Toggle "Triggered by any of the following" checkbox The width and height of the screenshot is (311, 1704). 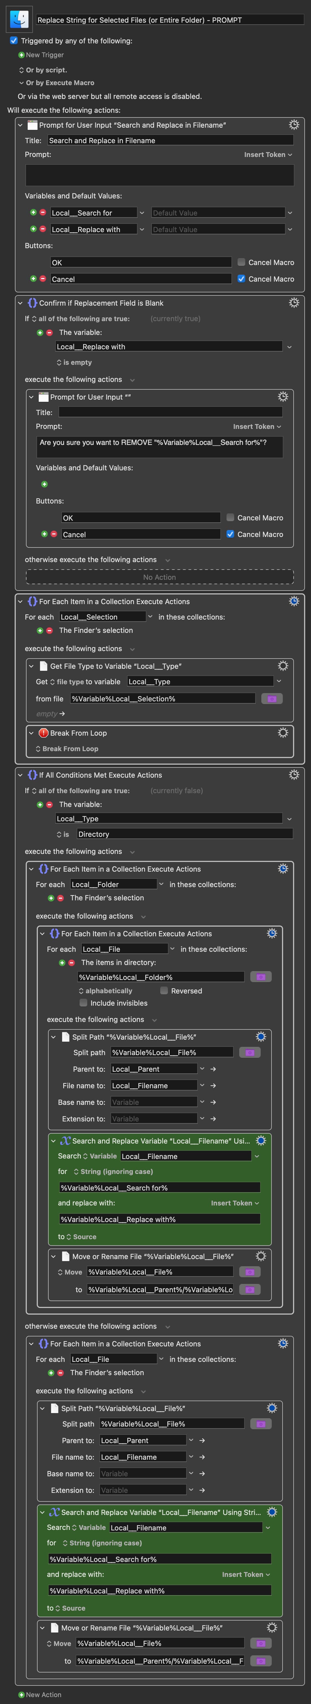pos(14,40)
